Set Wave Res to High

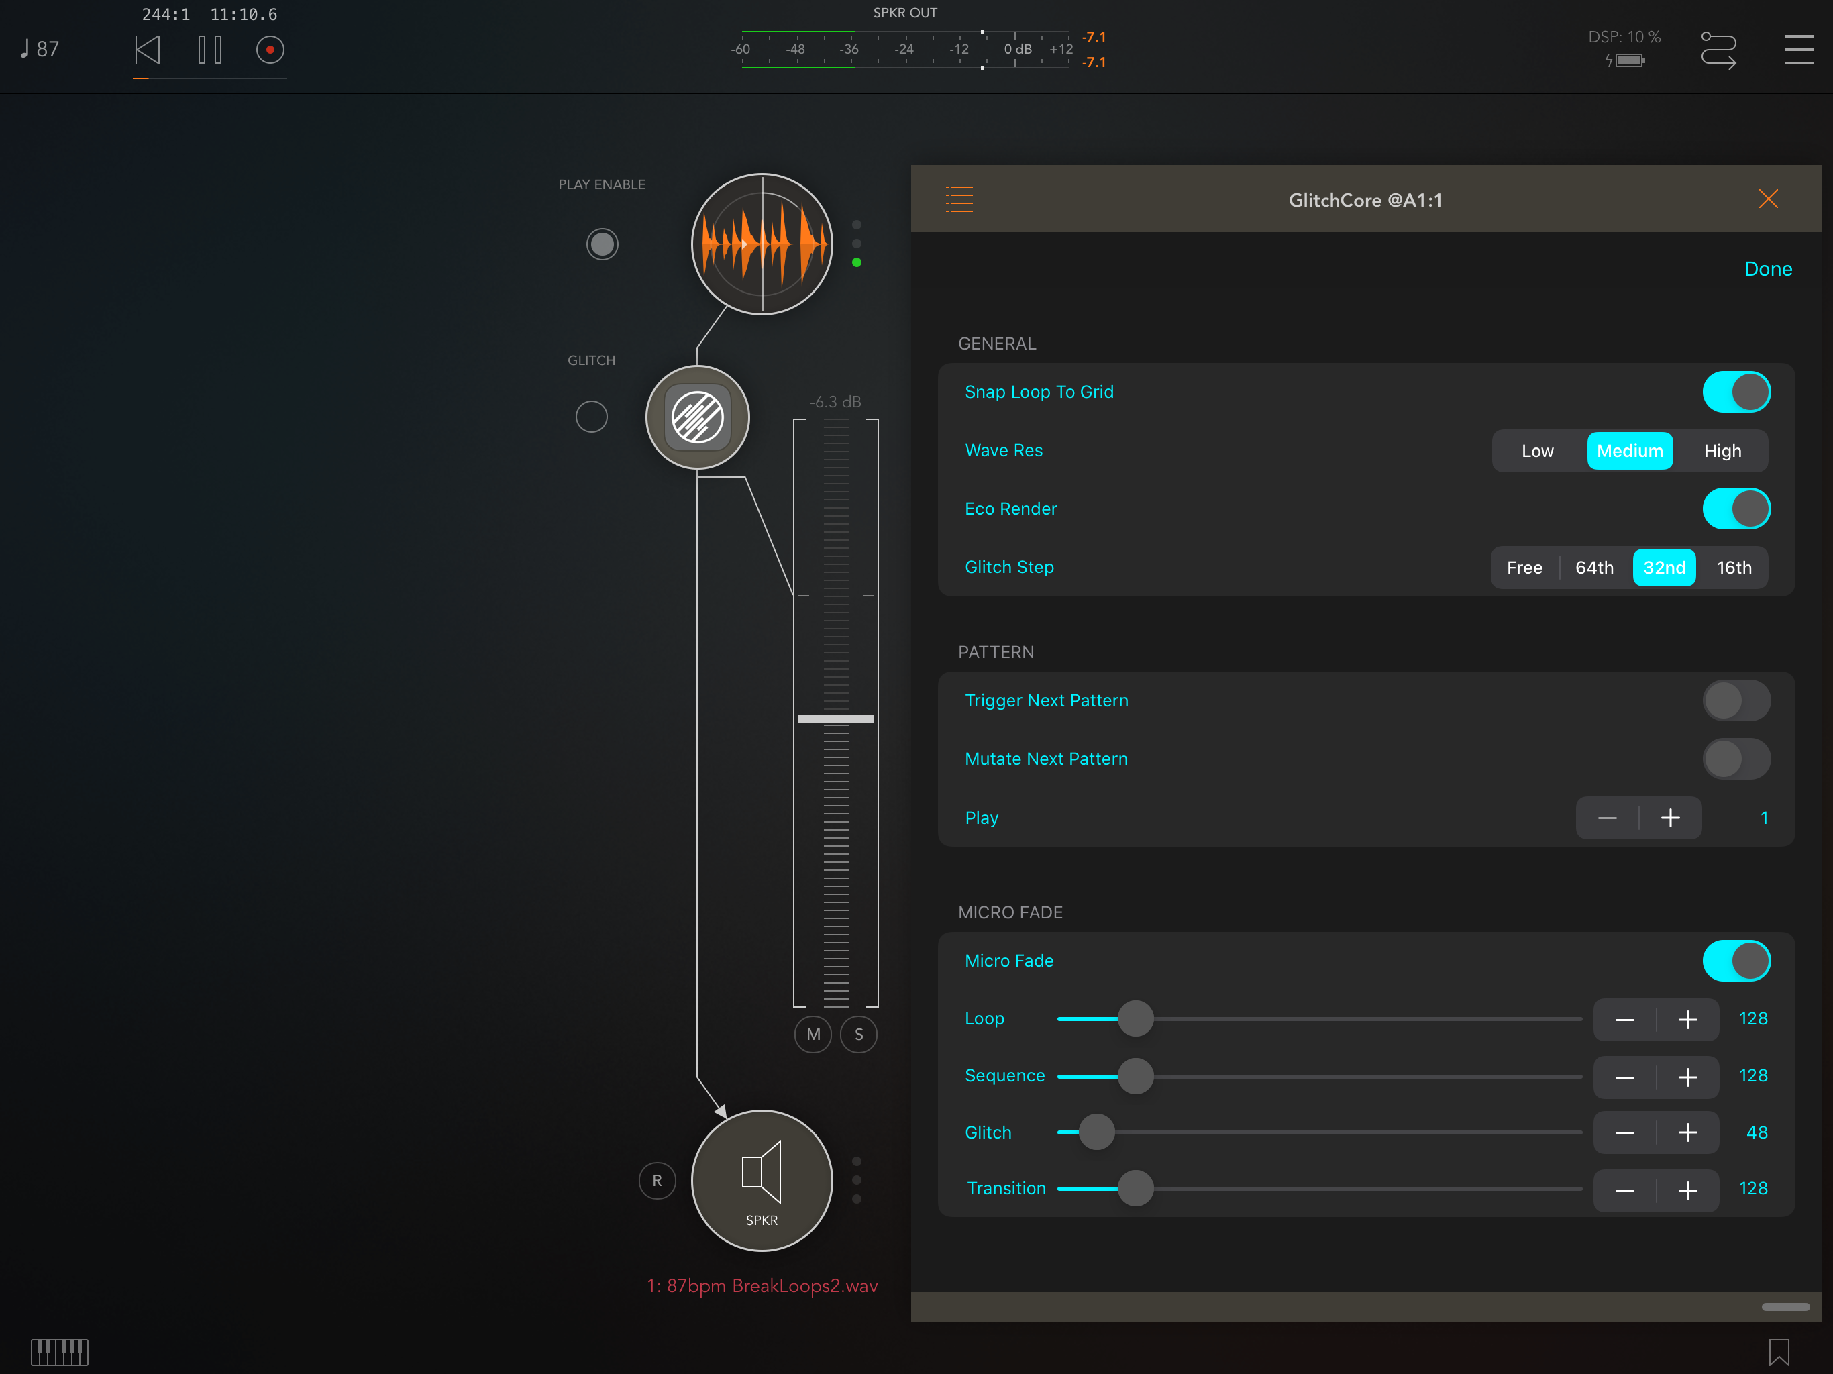point(1722,451)
